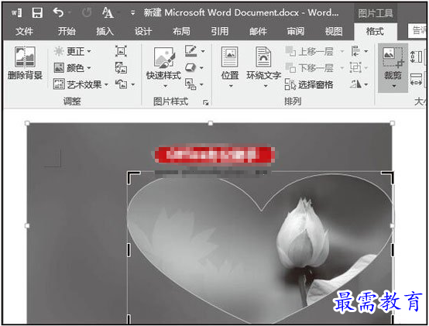Click the group objects icon
Screen dimensions: 429x326
tap(355, 67)
